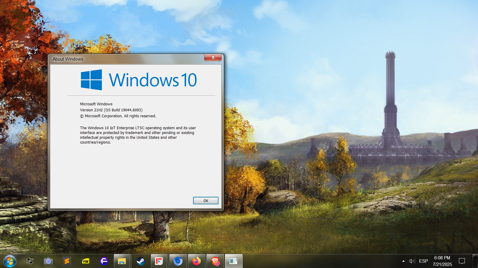Open the Windows Start orb
Image resolution: width=478 pixels, height=268 pixels.
tap(10, 261)
